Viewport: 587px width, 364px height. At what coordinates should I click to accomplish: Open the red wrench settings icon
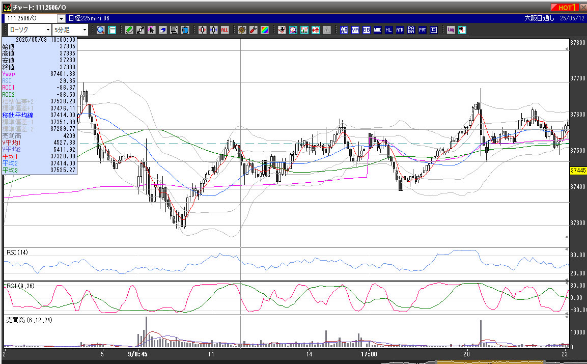(254, 30)
